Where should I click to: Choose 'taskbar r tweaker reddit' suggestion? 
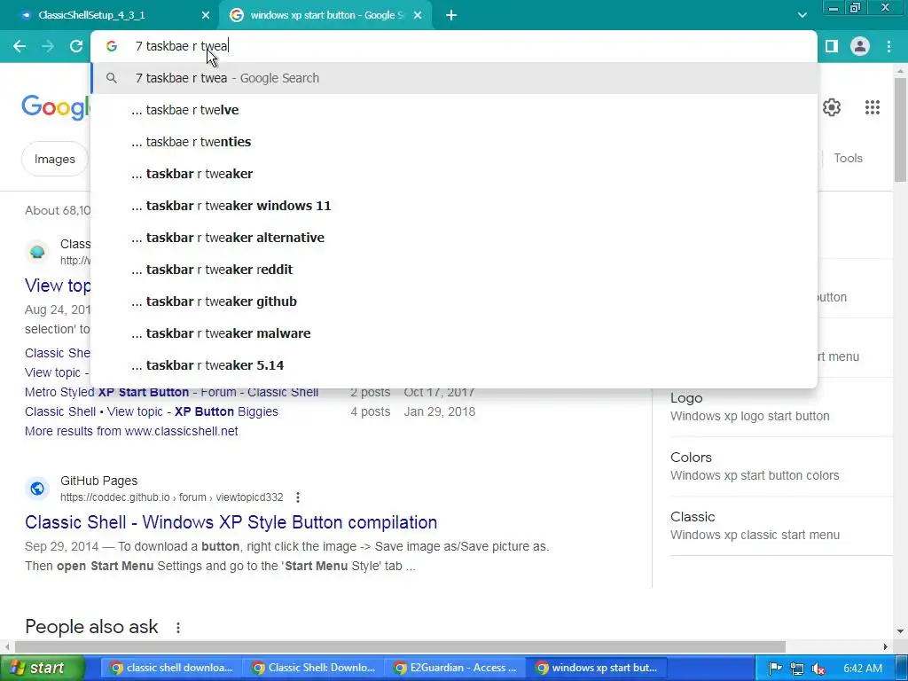tap(454, 270)
